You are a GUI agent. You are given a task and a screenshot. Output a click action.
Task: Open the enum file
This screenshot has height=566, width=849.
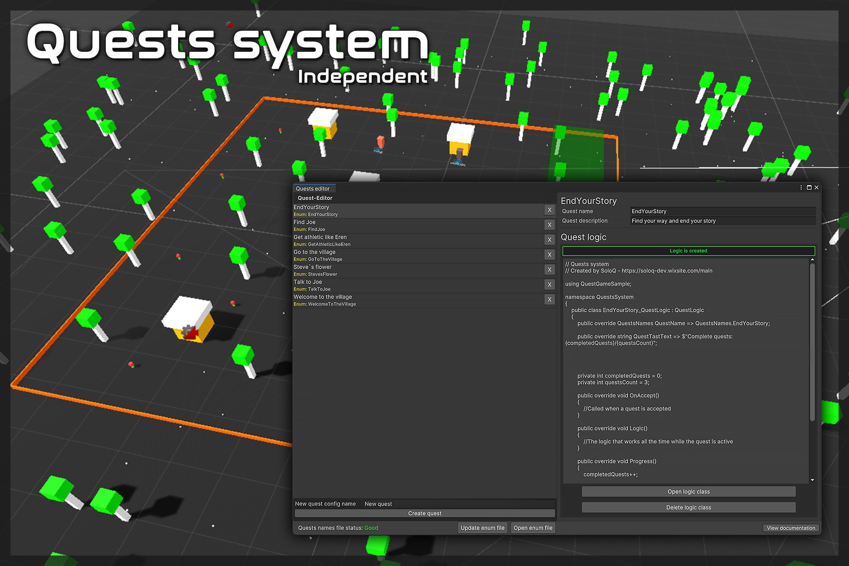pyautogui.click(x=533, y=528)
